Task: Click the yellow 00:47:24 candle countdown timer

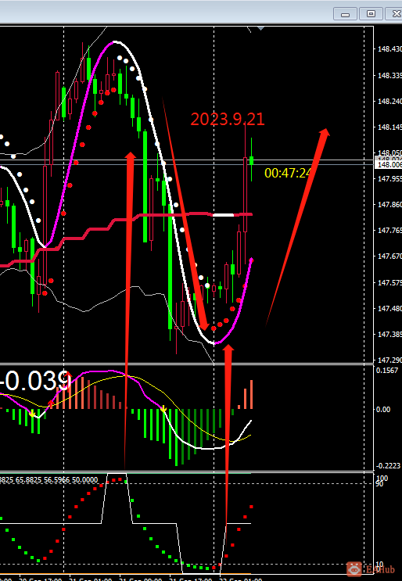Action: click(288, 173)
